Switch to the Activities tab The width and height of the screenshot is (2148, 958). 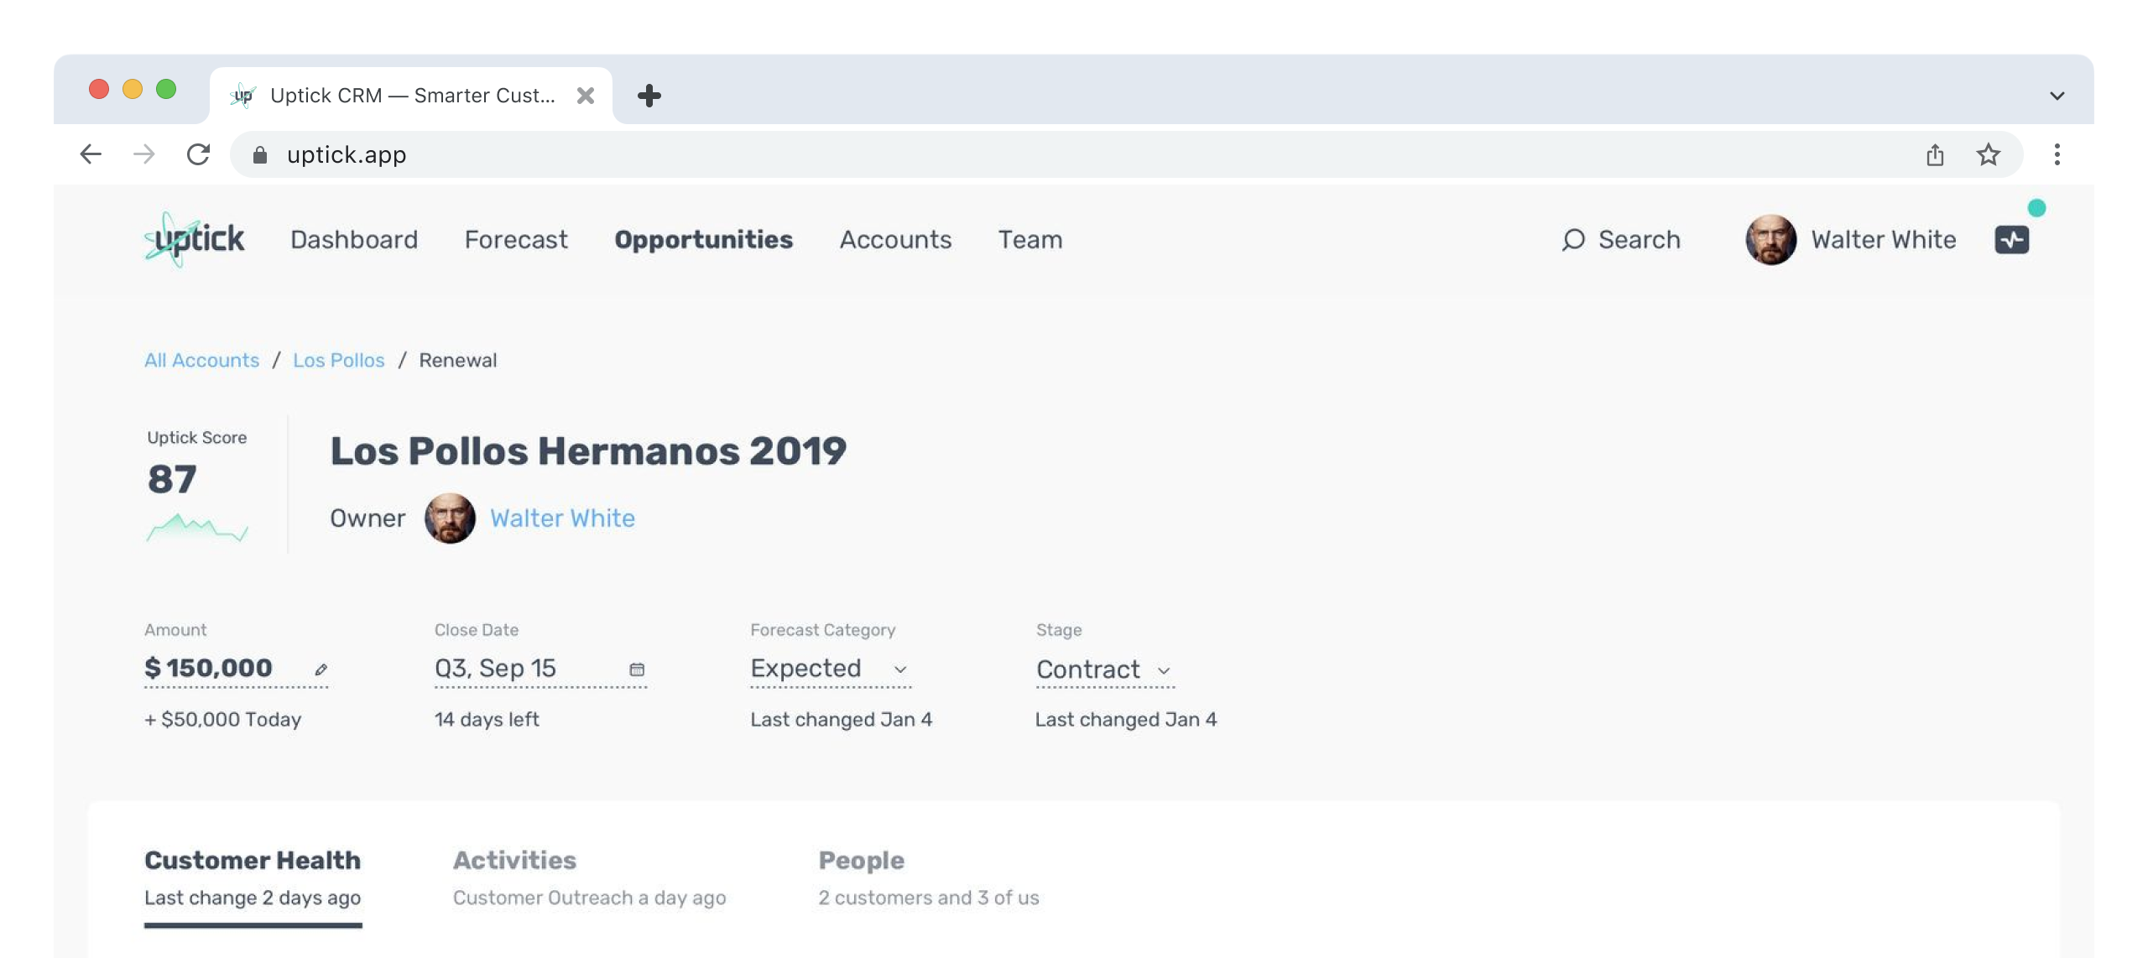514,861
